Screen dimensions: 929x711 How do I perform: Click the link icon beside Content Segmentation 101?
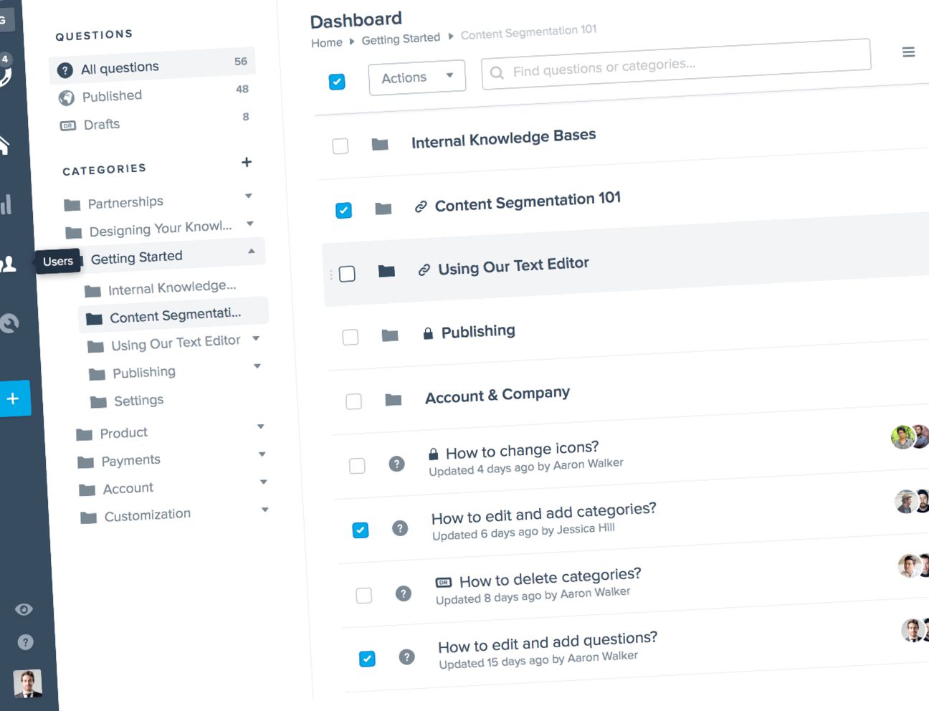[x=421, y=207]
